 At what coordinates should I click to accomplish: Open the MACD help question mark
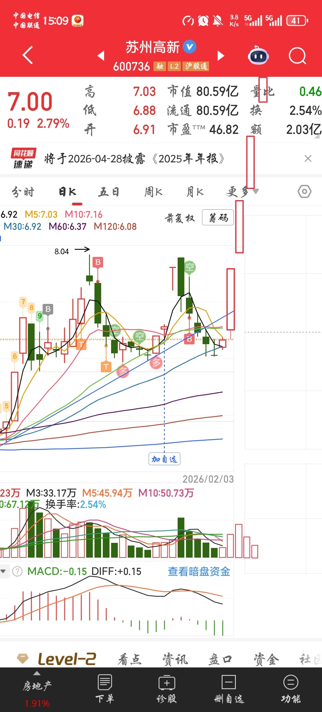(17, 571)
